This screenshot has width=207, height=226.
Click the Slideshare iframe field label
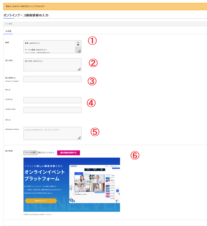point(12,129)
